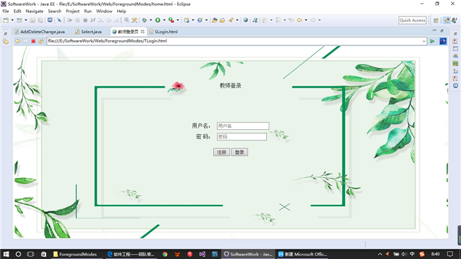Expand the Run configurations dropdown arrow
The image size is (461, 259).
click(164, 20)
